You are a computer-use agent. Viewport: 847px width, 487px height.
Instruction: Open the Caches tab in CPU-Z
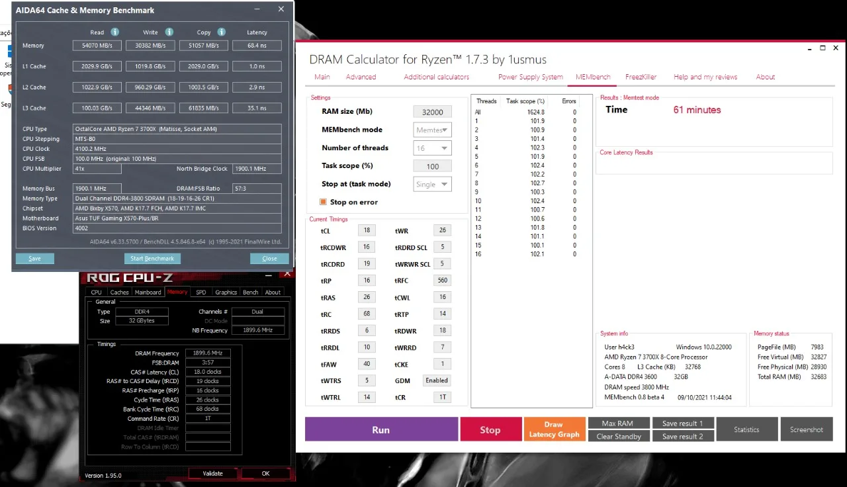(x=120, y=292)
